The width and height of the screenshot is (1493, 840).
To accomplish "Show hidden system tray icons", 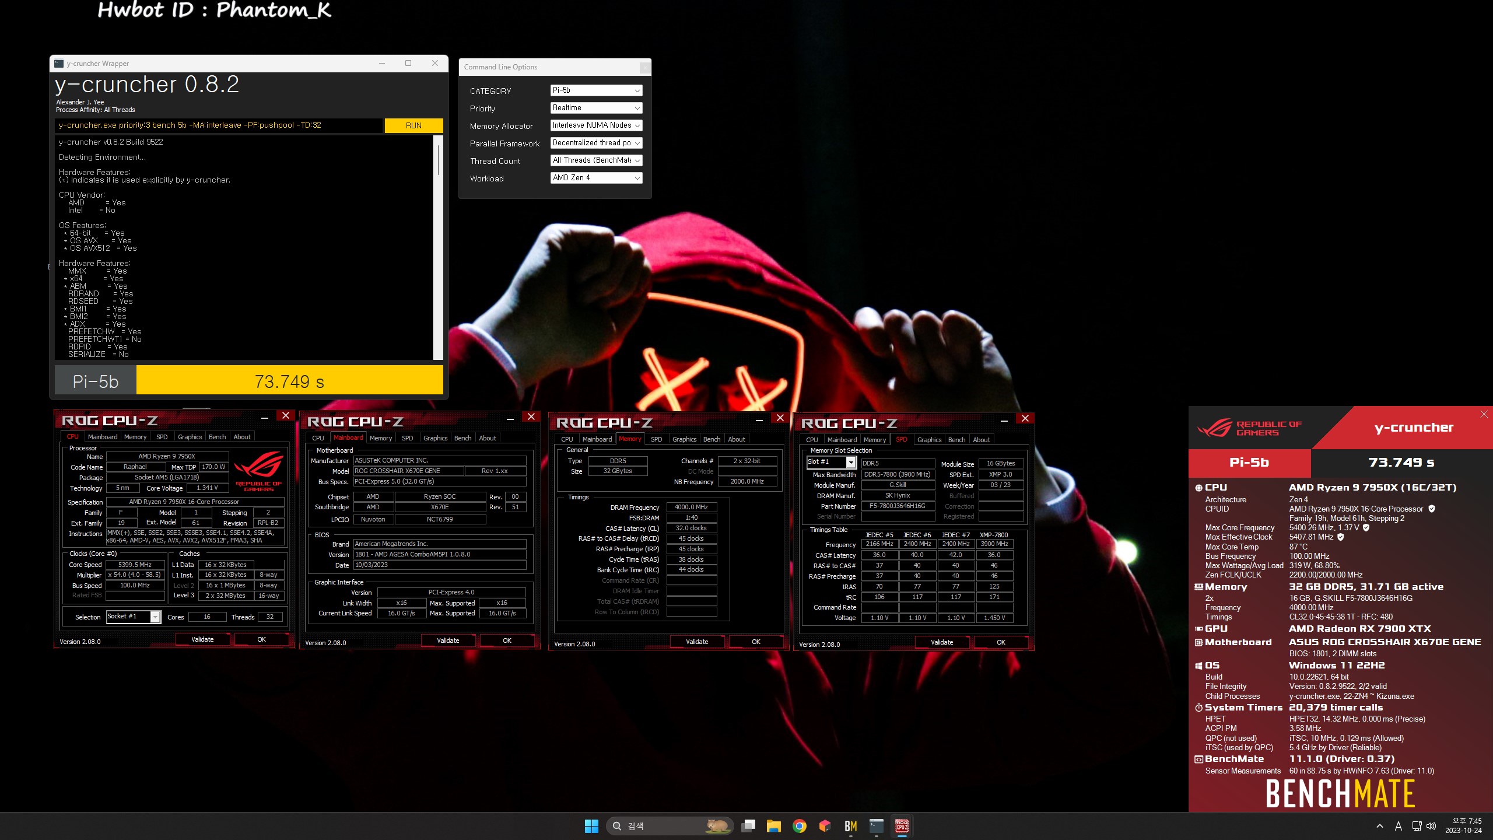I will [x=1380, y=826].
